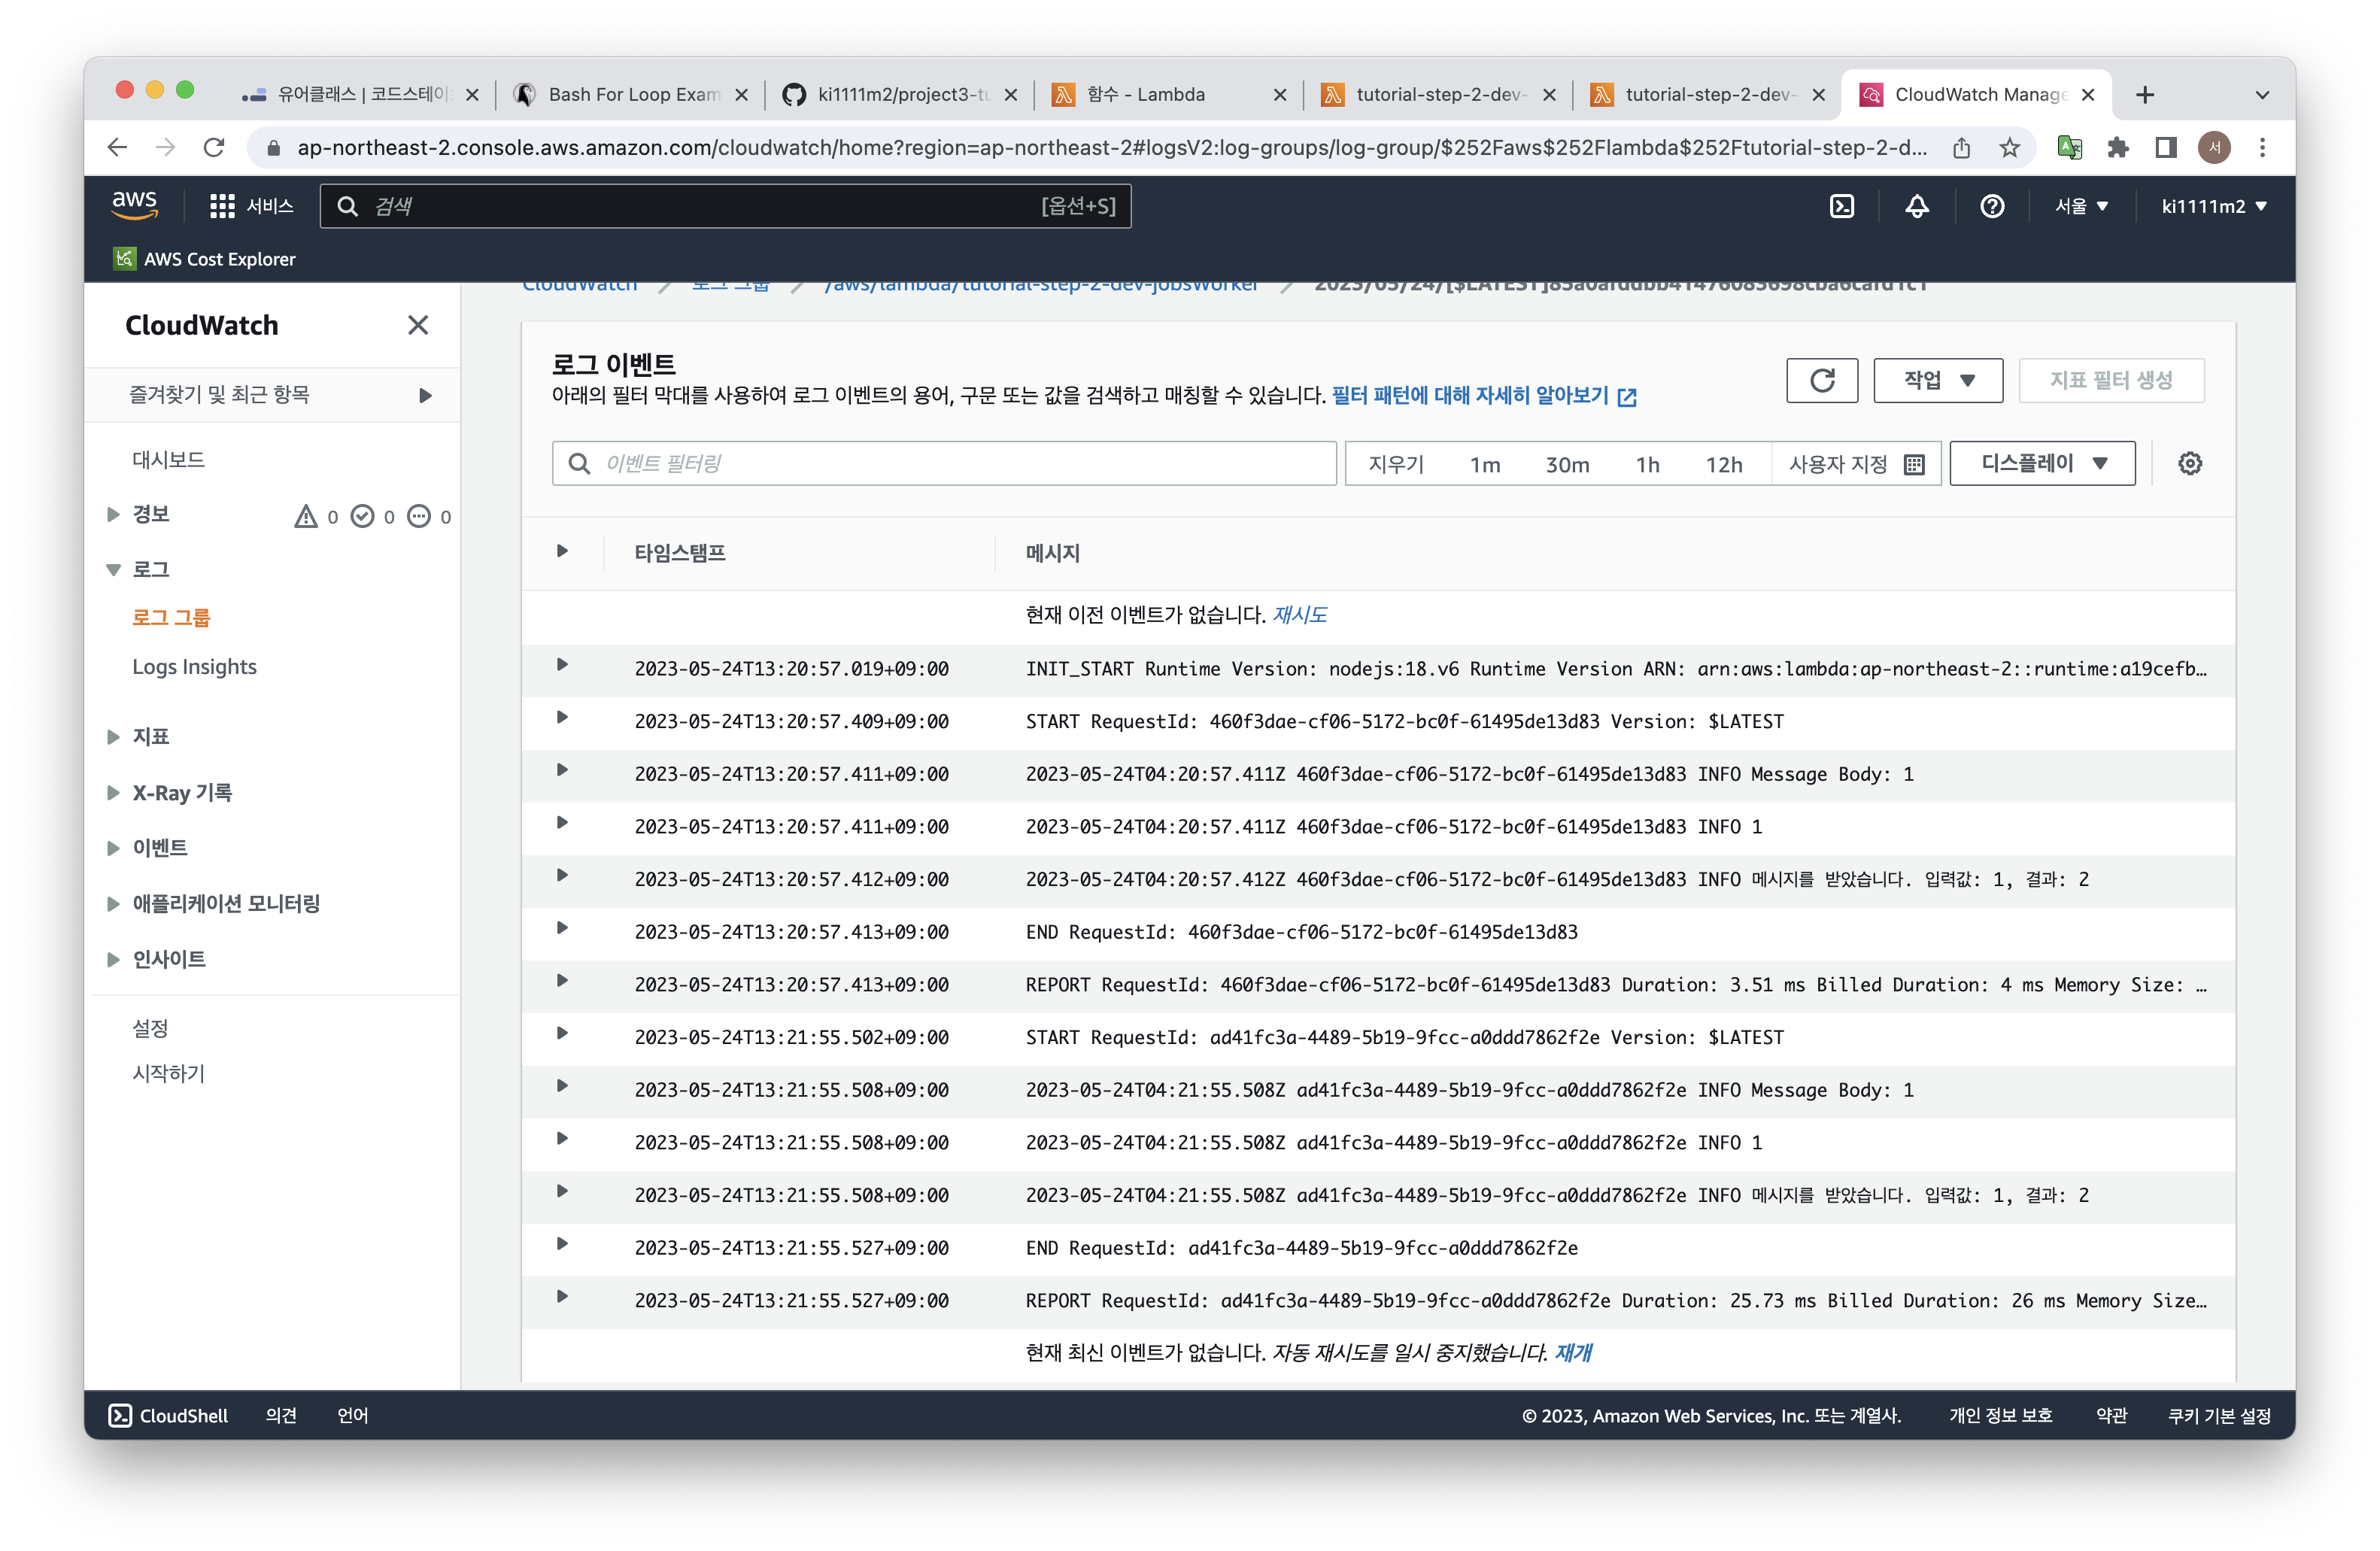Open the notifications bell icon
The height and width of the screenshot is (1551, 2380).
tap(1916, 206)
